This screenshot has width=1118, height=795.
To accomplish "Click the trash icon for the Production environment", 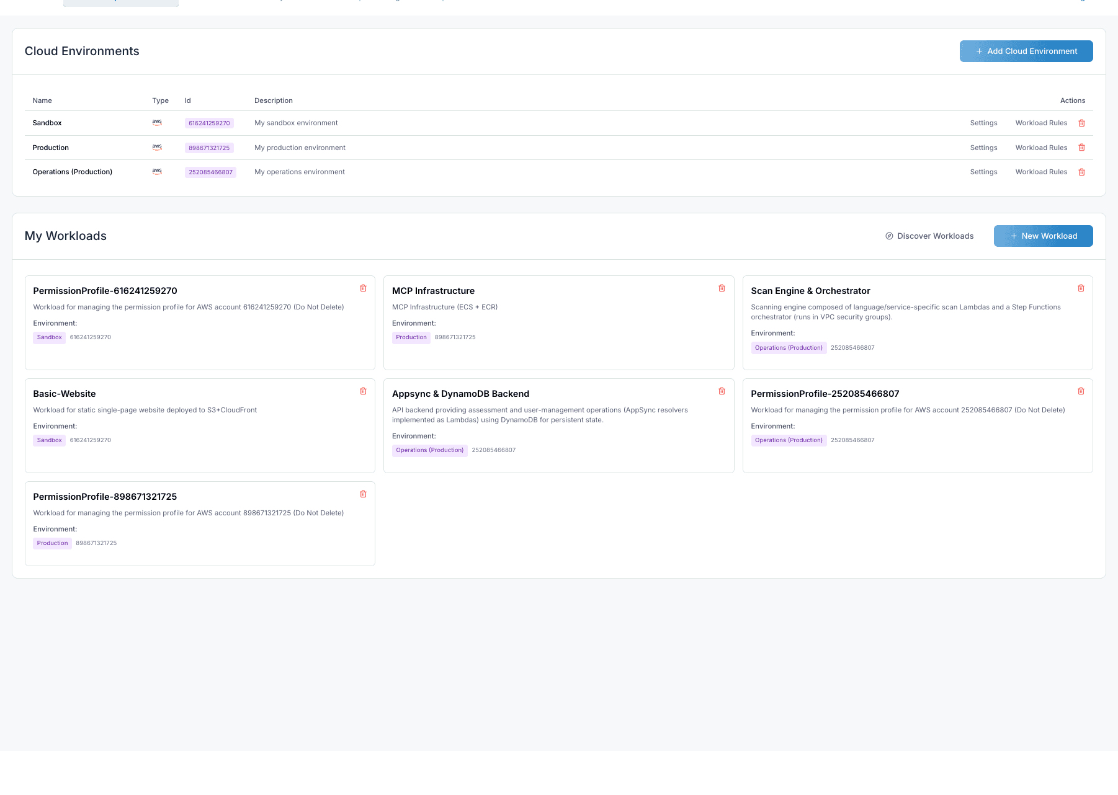I will coord(1081,148).
